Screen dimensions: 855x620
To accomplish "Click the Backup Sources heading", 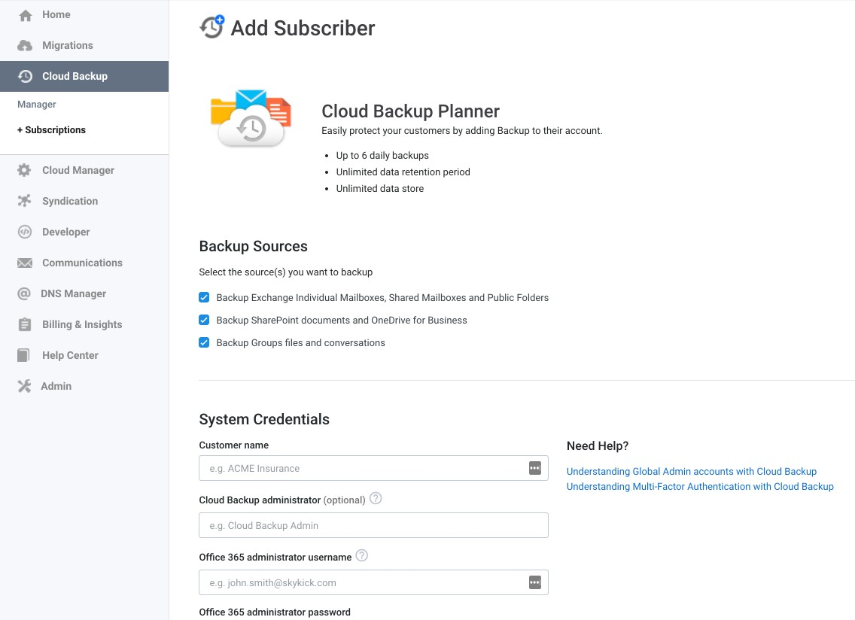I will (x=253, y=247).
